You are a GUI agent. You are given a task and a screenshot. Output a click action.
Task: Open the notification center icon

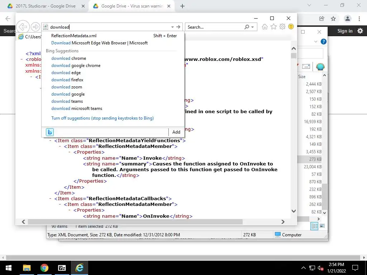point(355,268)
